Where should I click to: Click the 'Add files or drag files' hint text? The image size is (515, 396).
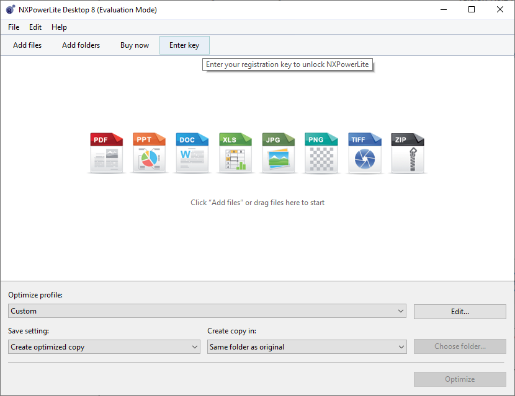tap(257, 203)
